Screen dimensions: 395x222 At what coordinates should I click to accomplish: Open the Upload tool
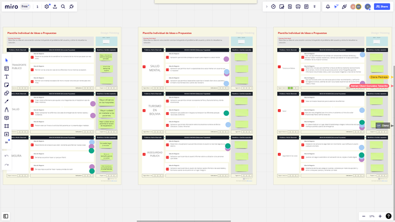pyautogui.click(x=7, y=134)
